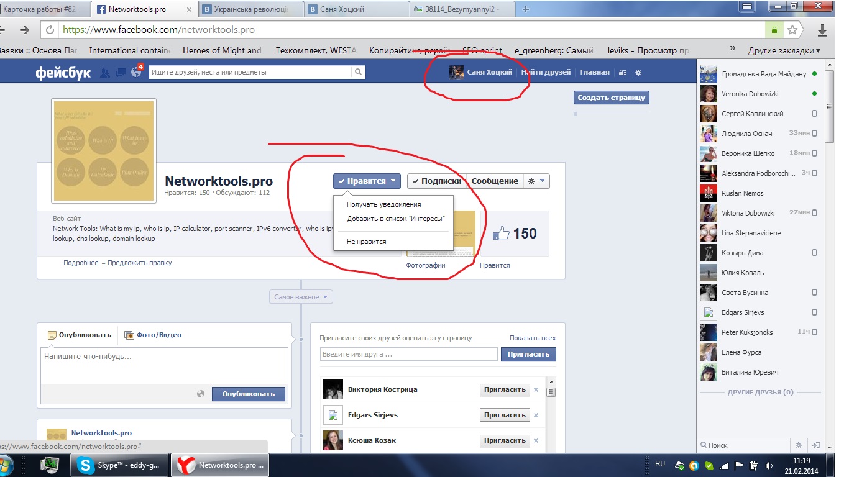Open notifications globe with 4 badge
The height and width of the screenshot is (477, 849).
tap(136, 72)
